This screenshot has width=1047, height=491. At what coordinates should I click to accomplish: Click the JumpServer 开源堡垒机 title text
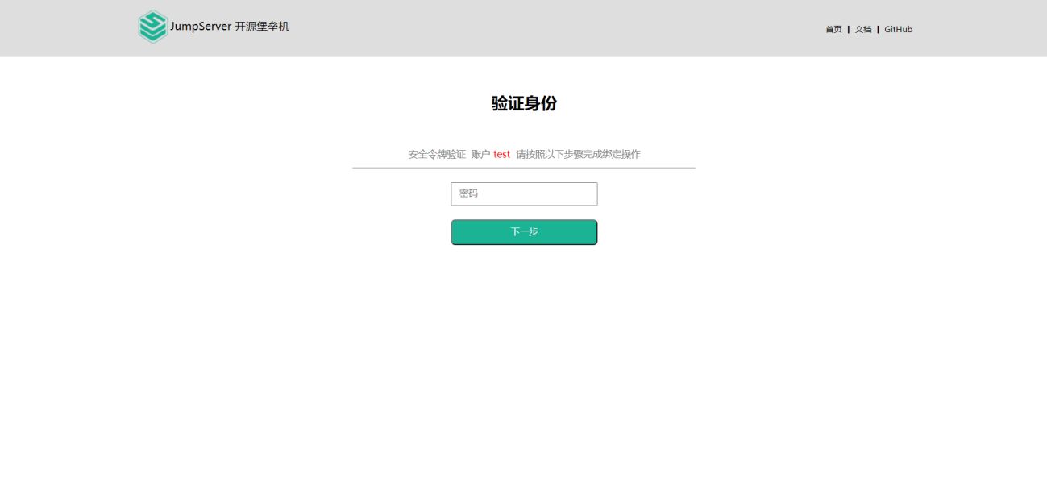pos(230,27)
